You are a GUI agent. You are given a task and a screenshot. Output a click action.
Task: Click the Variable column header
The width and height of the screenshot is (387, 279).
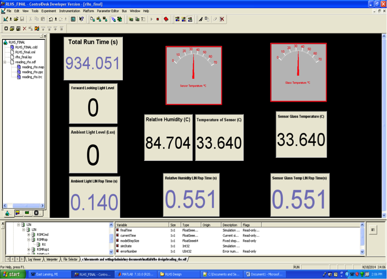(x=142, y=225)
